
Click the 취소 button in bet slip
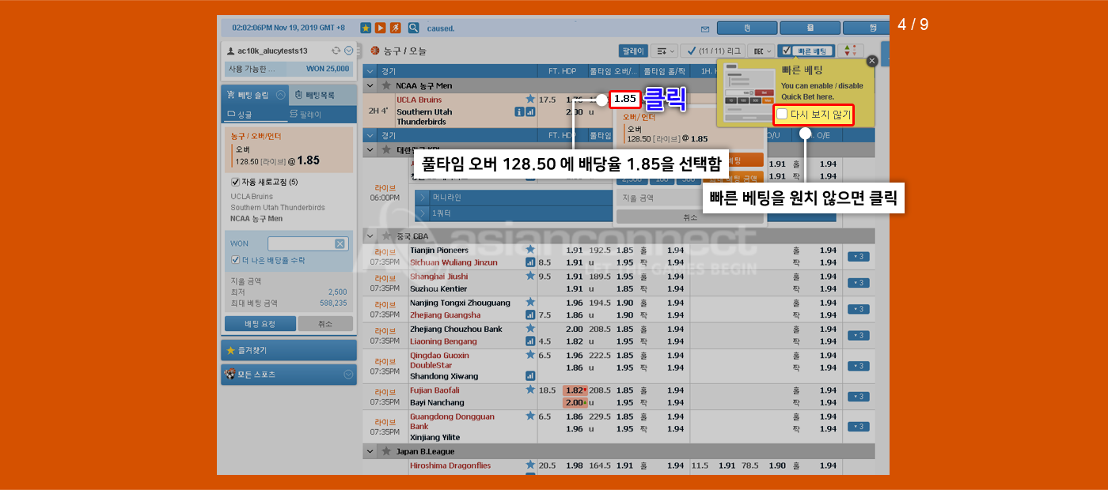(x=325, y=323)
